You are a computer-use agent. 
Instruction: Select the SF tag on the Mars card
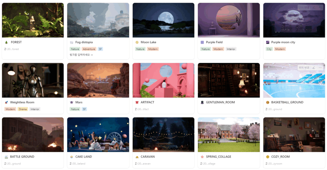point(84,109)
